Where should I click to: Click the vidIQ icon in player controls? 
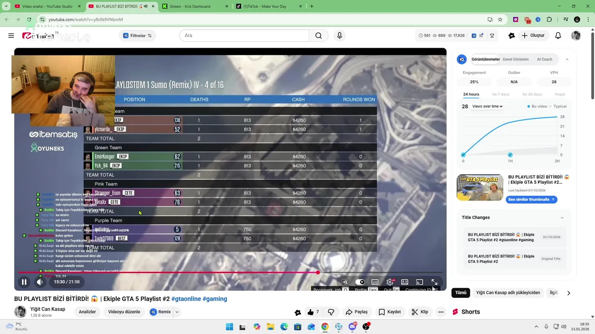coord(345,282)
